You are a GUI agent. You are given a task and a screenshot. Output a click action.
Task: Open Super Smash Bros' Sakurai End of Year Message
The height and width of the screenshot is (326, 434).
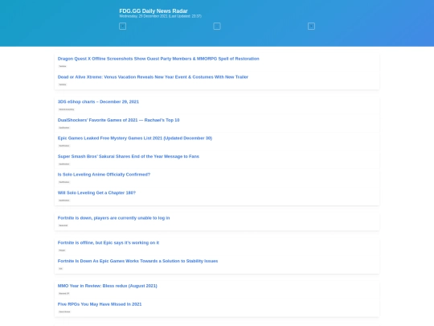click(129, 156)
